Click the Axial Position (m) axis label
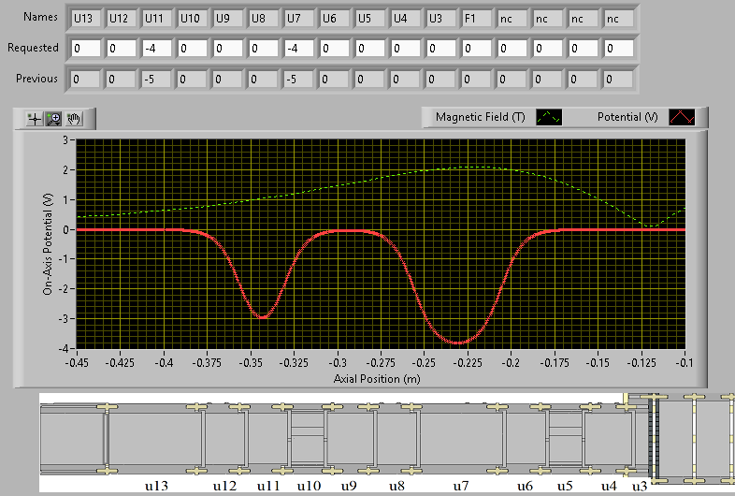Screen dimensions: 735x496 [377, 379]
